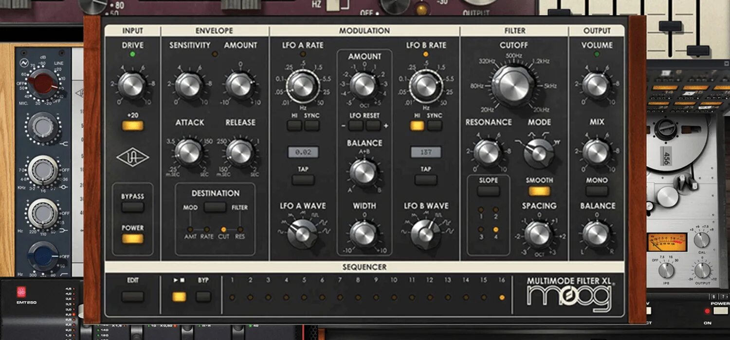This screenshot has width=730, height=340.
Task: Click the envelope Attack knob
Action: click(x=189, y=153)
